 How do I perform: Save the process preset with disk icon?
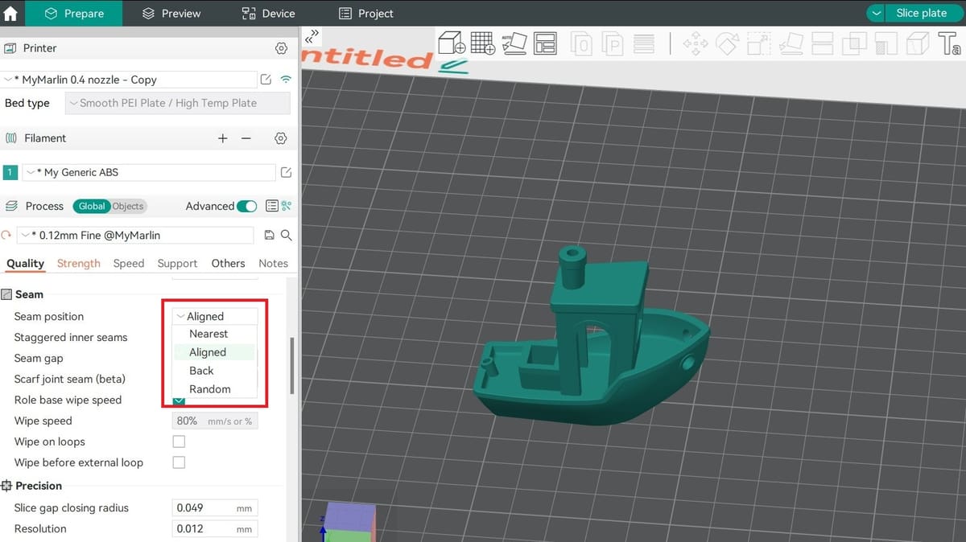[x=270, y=235]
